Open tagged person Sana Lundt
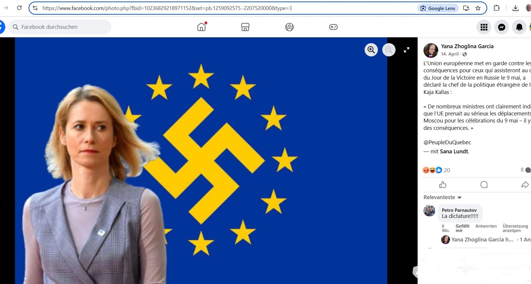 point(454,152)
